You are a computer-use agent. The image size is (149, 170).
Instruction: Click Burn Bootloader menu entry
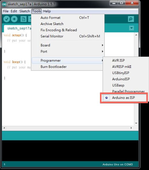click(x=67, y=67)
